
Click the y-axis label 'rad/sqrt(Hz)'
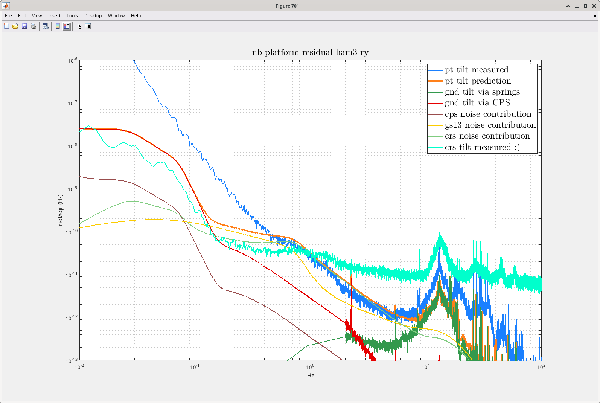pyautogui.click(x=60, y=210)
